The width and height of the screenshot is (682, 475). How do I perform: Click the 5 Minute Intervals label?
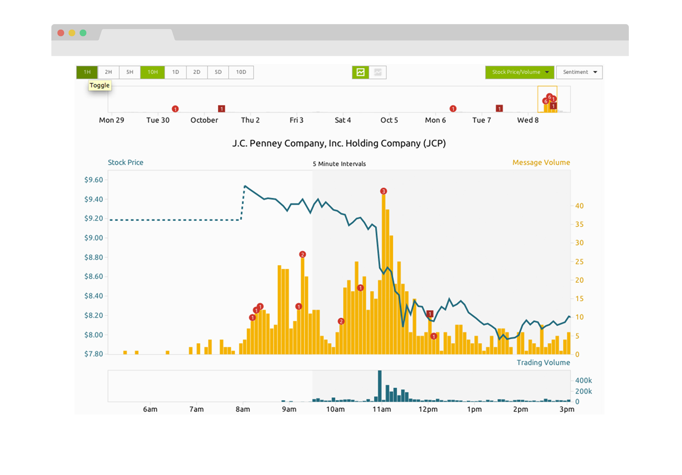339,164
